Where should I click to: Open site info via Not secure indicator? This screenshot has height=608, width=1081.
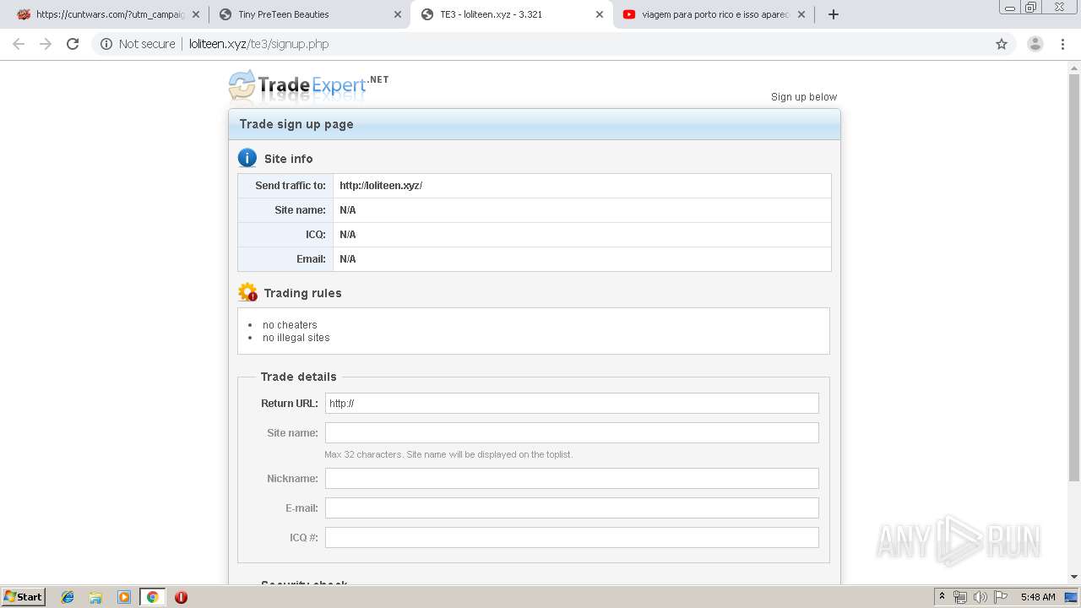tap(138, 44)
